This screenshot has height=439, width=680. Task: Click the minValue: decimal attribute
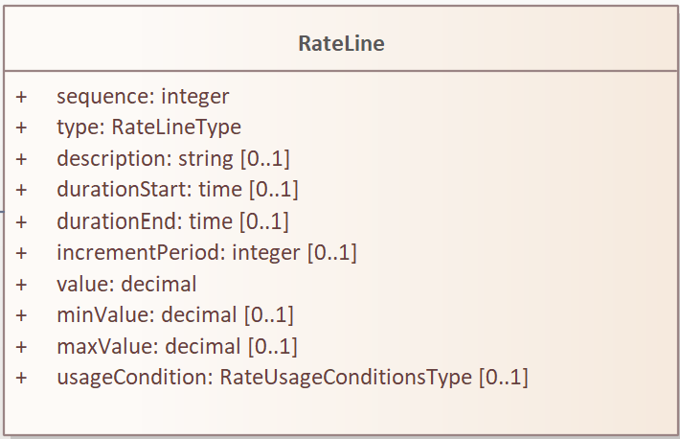(175, 314)
